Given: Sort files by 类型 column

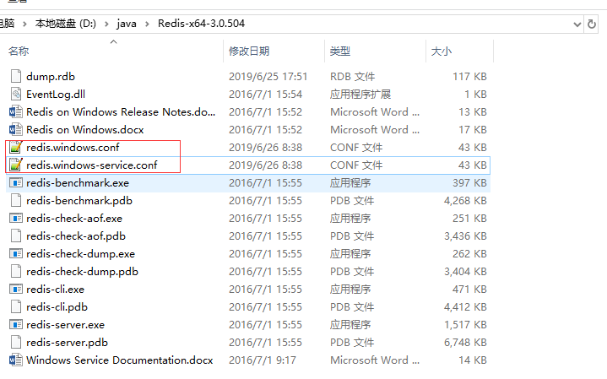Looking at the screenshot, I should (340, 51).
